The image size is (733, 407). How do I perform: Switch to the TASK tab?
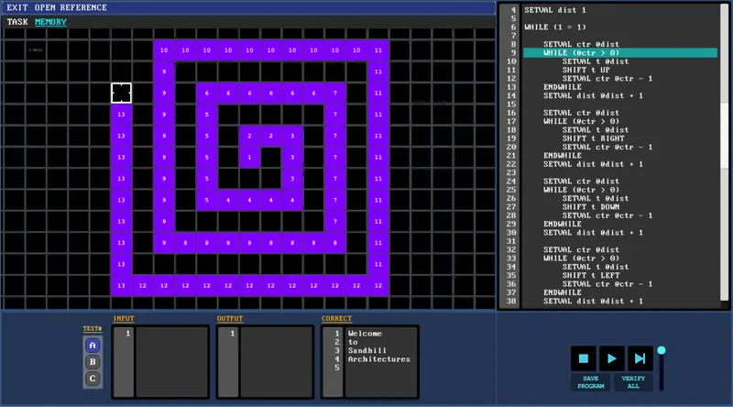17,22
